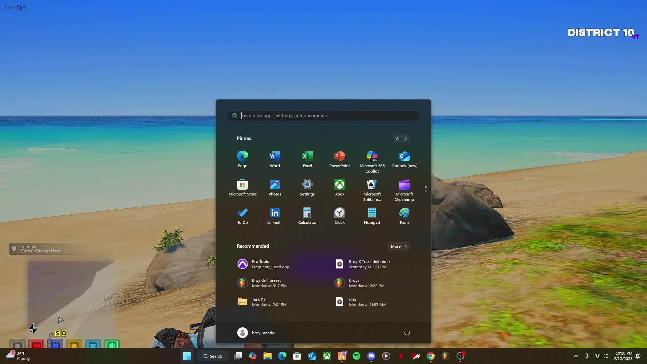Image resolution: width=647 pixels, height=364 pixels.
Task: Open Outlook (new) in pinned apps
Action: pyautogui.click(x=404, y=159)
